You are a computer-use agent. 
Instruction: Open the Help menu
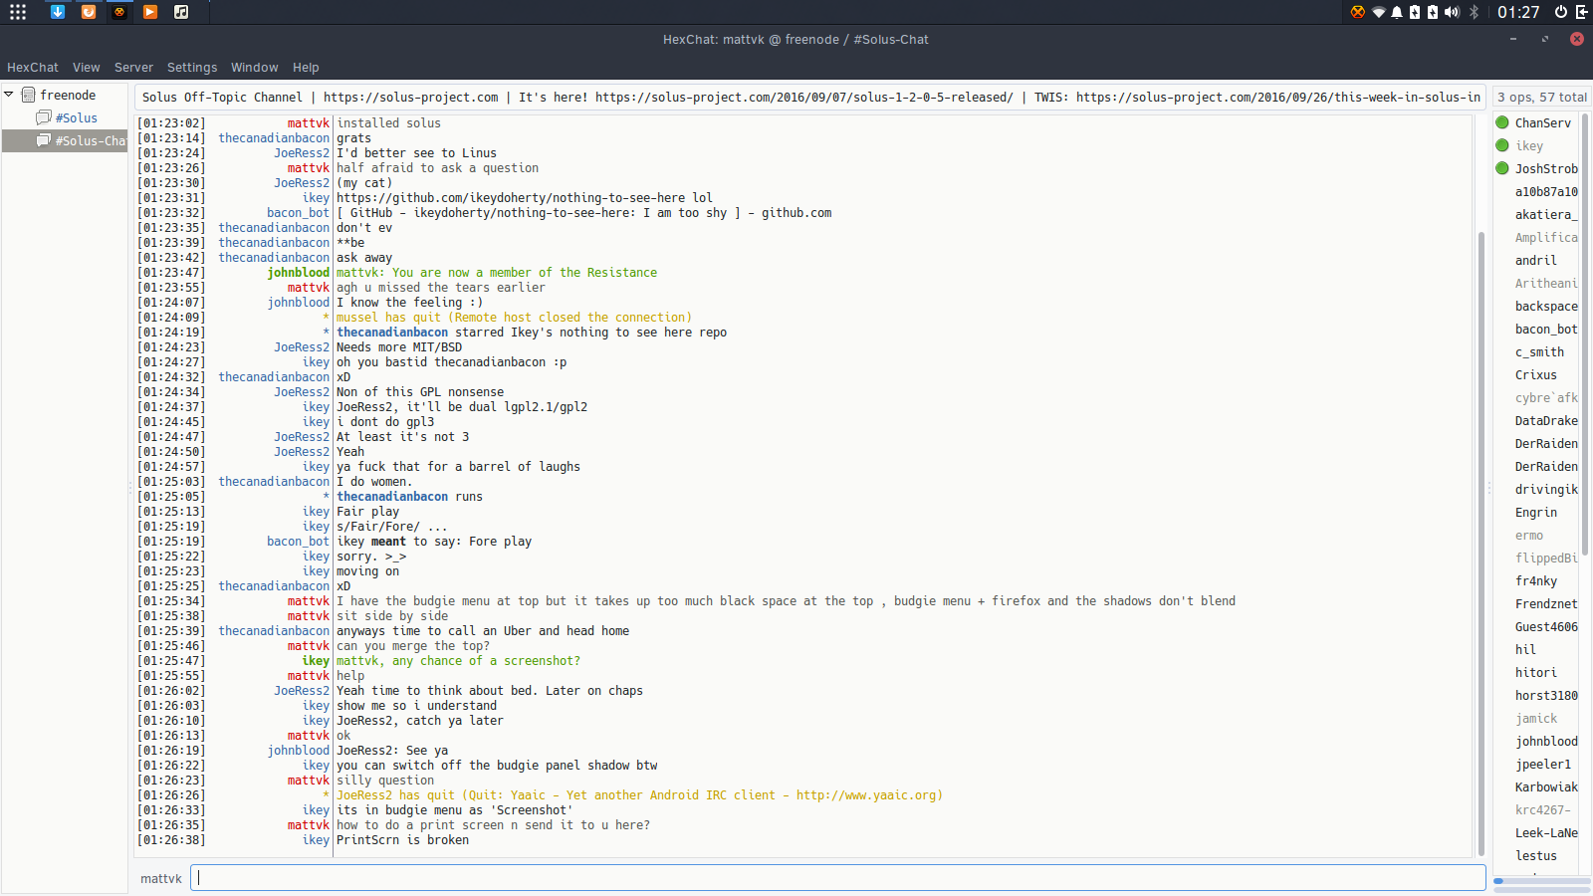[x=306, y=68]
